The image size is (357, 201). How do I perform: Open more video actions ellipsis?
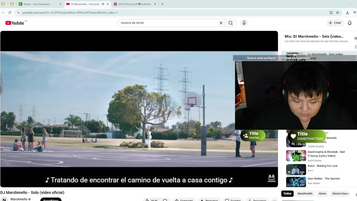274,200
